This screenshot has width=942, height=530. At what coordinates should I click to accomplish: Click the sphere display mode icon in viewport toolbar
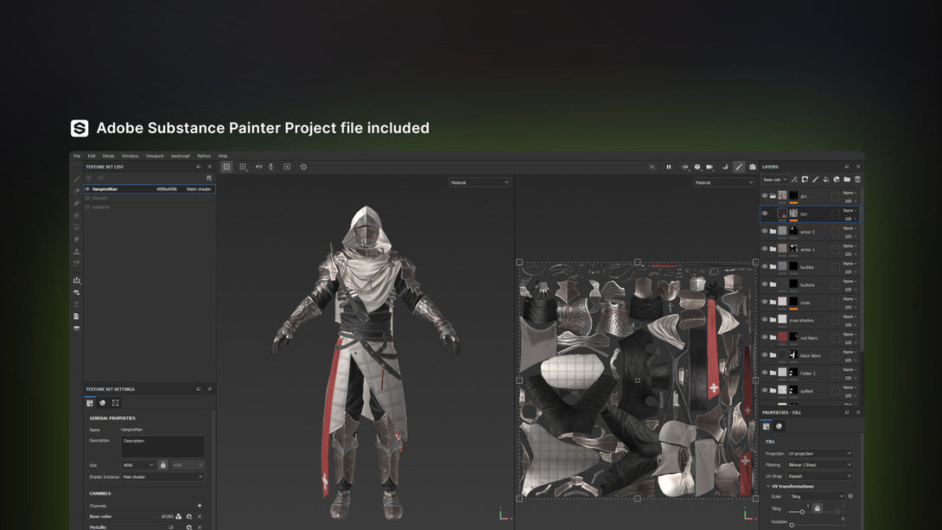pos(697,167)
